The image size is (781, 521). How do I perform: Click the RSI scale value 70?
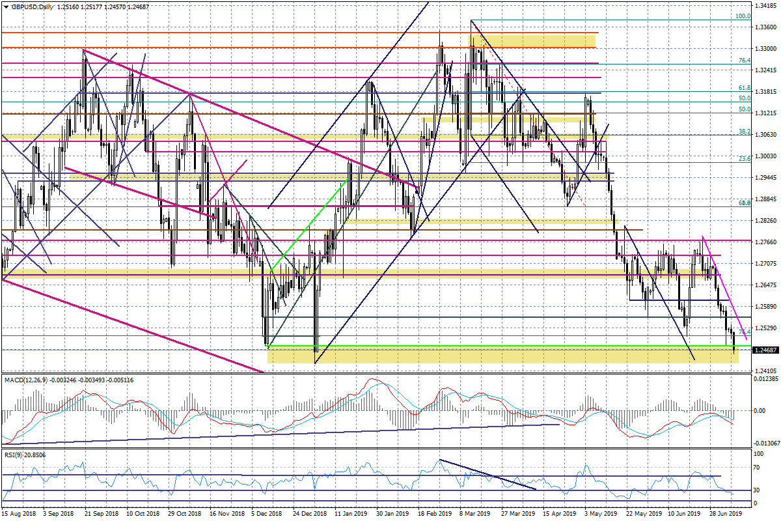pyautogui.click(x=758, y=468)
